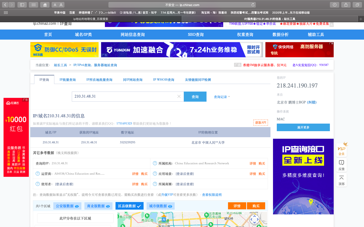
Task: Switch to the 友情链接同IP检测 tab
Action: pyautogui.click(x=198, y=80)
